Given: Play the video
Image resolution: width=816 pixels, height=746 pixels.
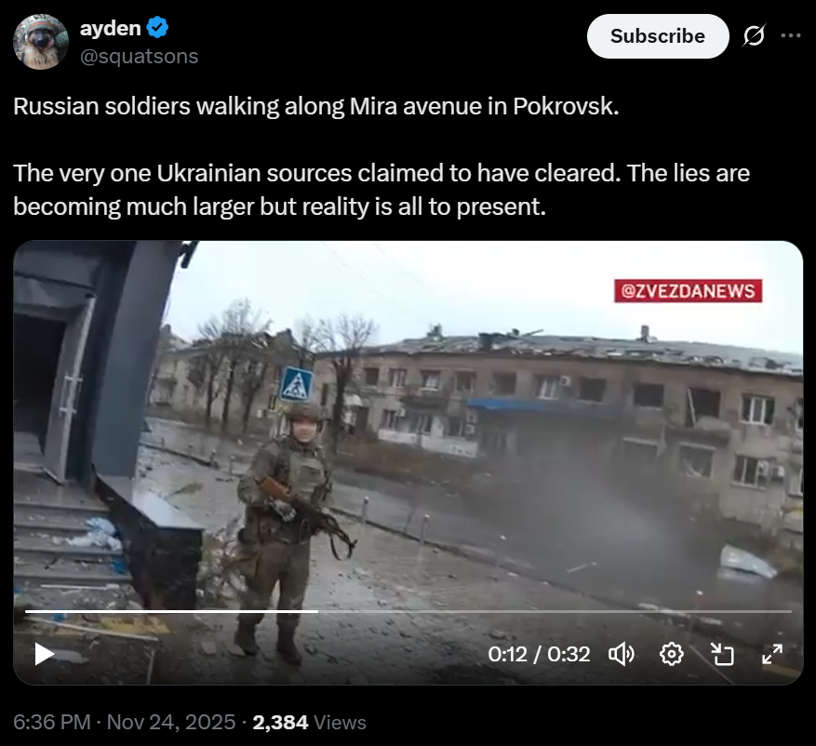Looking at the screenshot, I should (x=45, y=654).
